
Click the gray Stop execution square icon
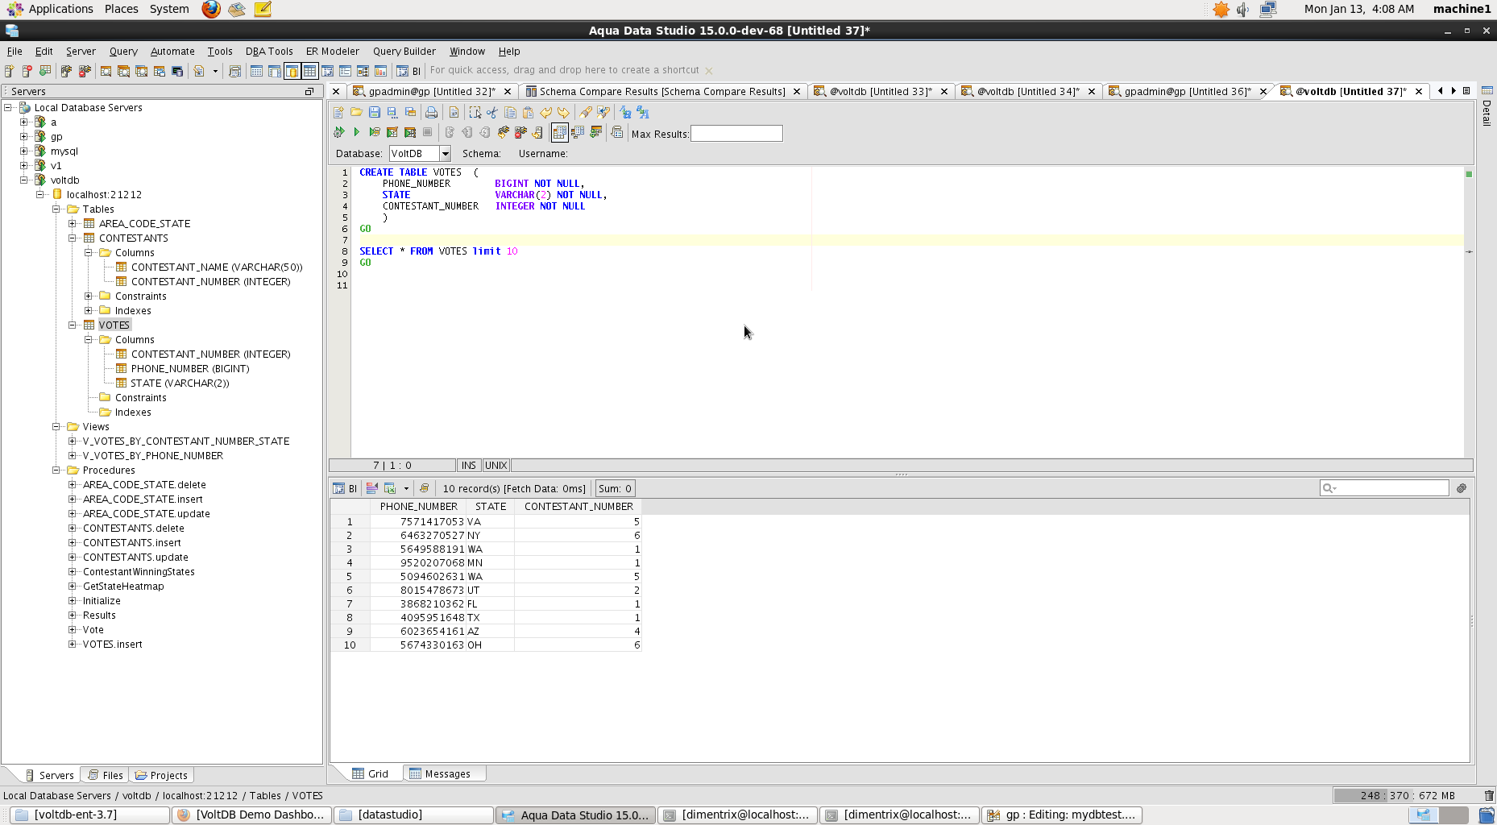428,132
